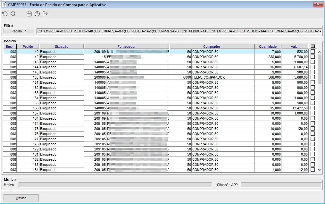Check the box for pedido 140
Image resolution: width=325 pixels, height=204 pixels.
(x=312, y=51)
